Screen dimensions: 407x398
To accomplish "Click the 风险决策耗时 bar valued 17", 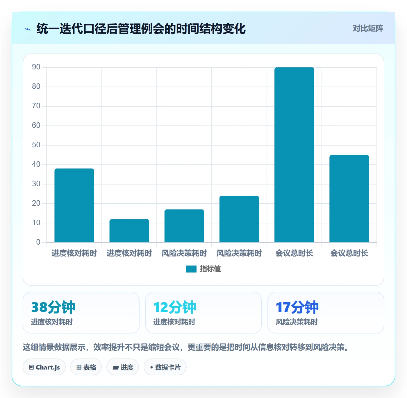I will click(184, 226).
